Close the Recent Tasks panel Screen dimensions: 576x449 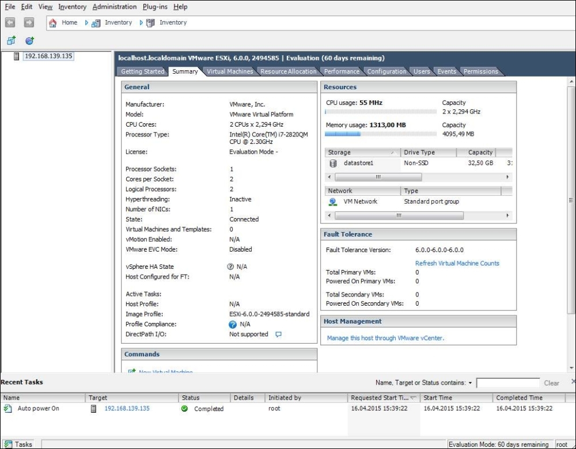click(574, 382)
